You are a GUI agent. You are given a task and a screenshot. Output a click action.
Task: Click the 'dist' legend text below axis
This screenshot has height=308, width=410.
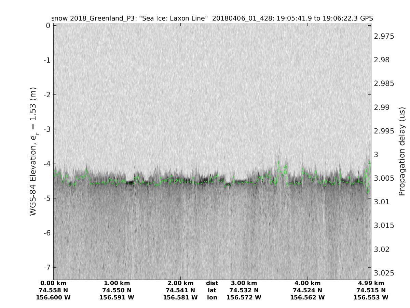coord(212,283)
